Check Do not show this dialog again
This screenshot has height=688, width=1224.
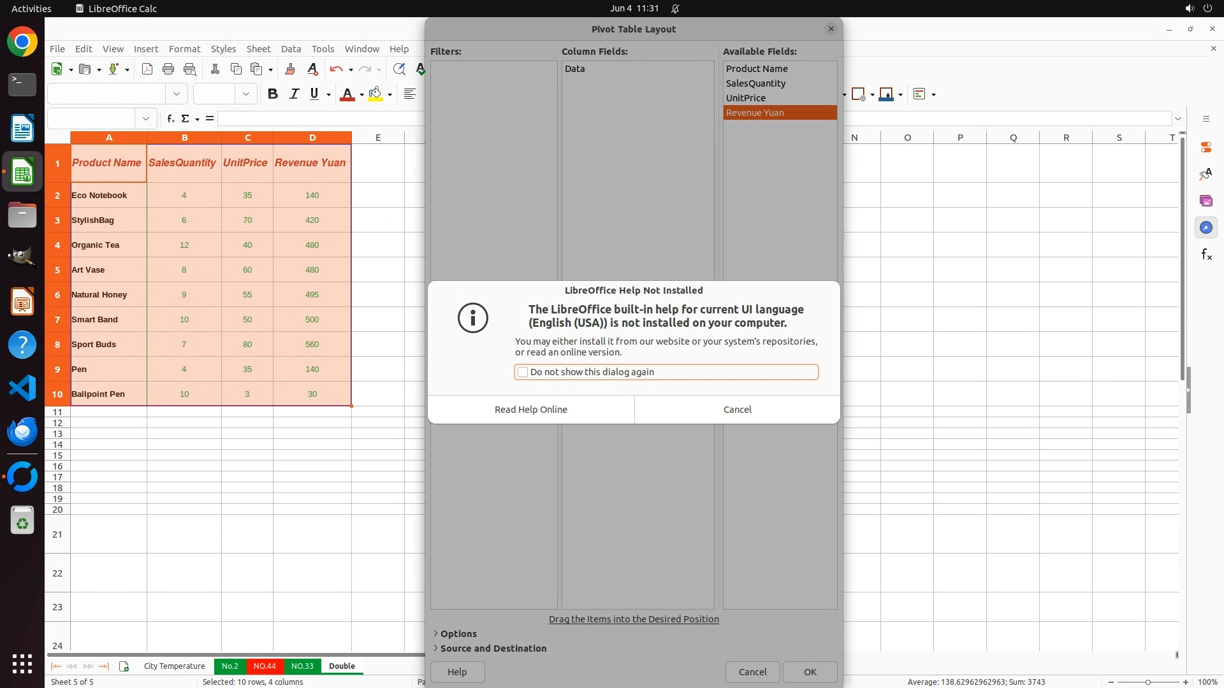tap(523, 372)
